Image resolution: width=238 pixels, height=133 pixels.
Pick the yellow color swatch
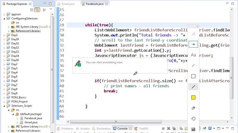point(193,98)
